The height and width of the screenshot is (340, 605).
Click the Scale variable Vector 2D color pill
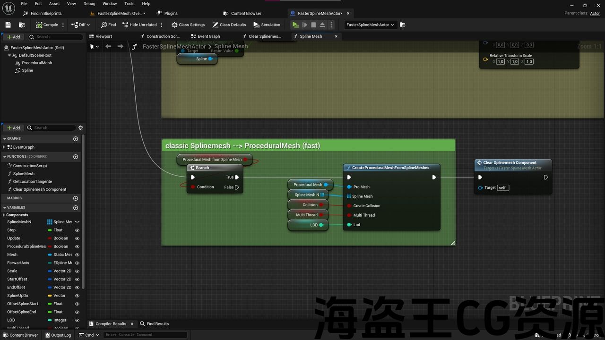point(50,271)
